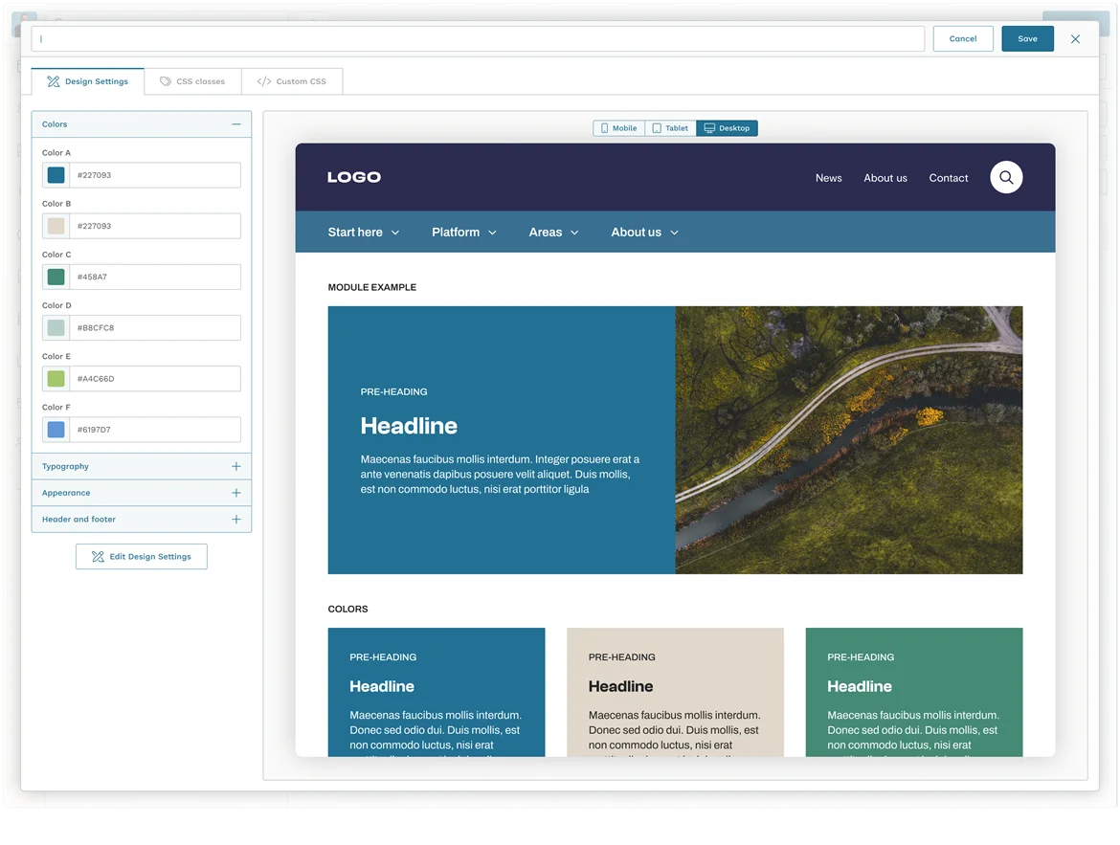Click the large Headline in blue module
The width and height of the screenshot is (1120, 845).
[409, 426]
